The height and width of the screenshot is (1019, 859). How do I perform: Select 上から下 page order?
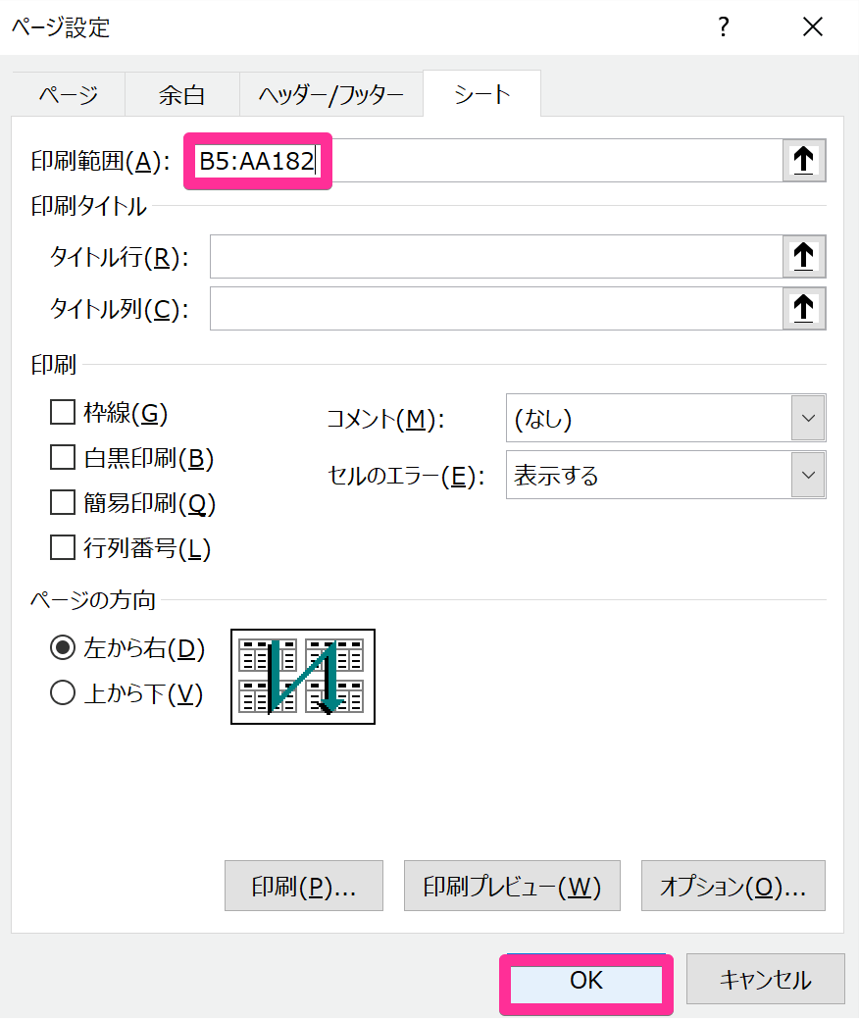(63, 692)
